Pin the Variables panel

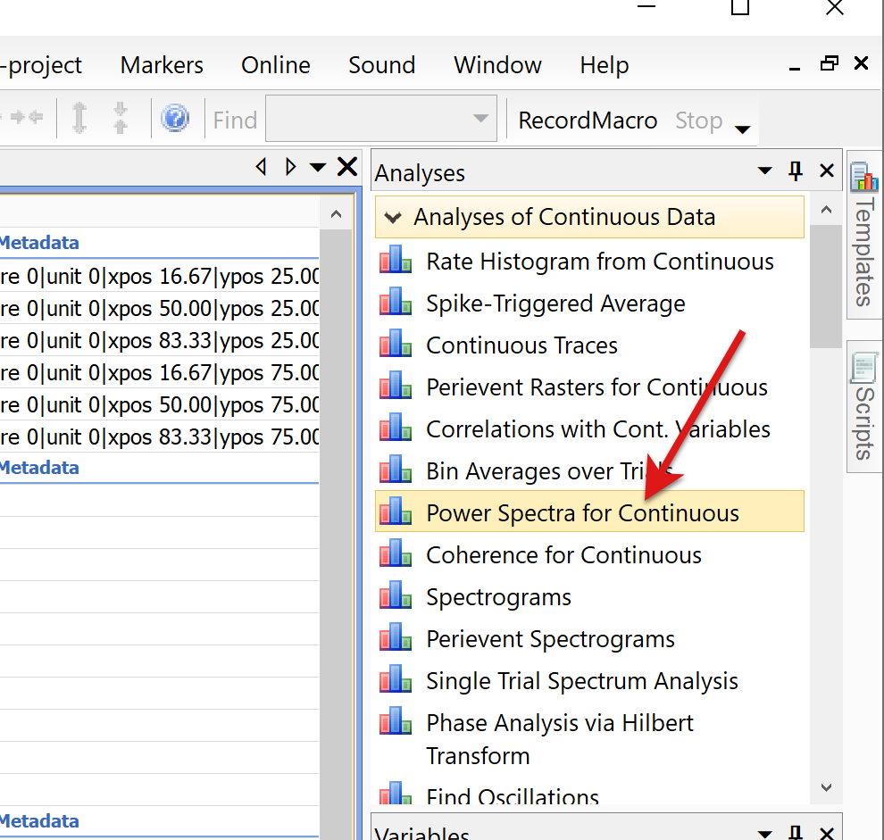(796, 832)
